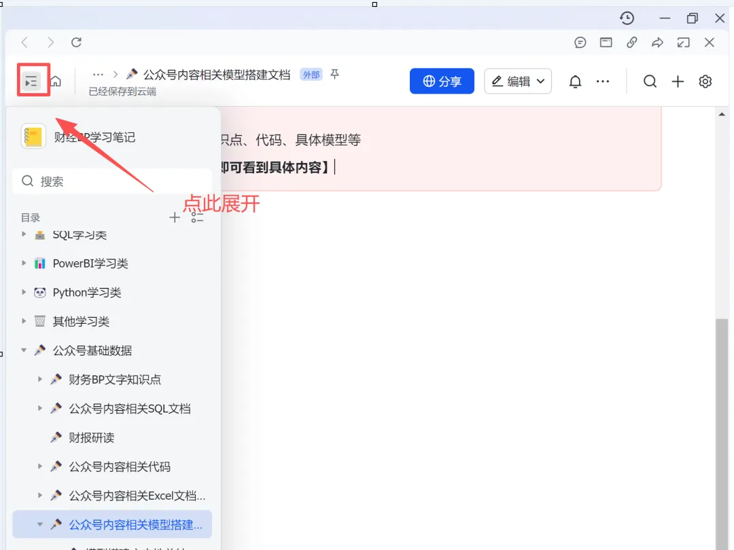Refresh the page with reload icon
Screen dimensions: 734x550
click(76, 43)
